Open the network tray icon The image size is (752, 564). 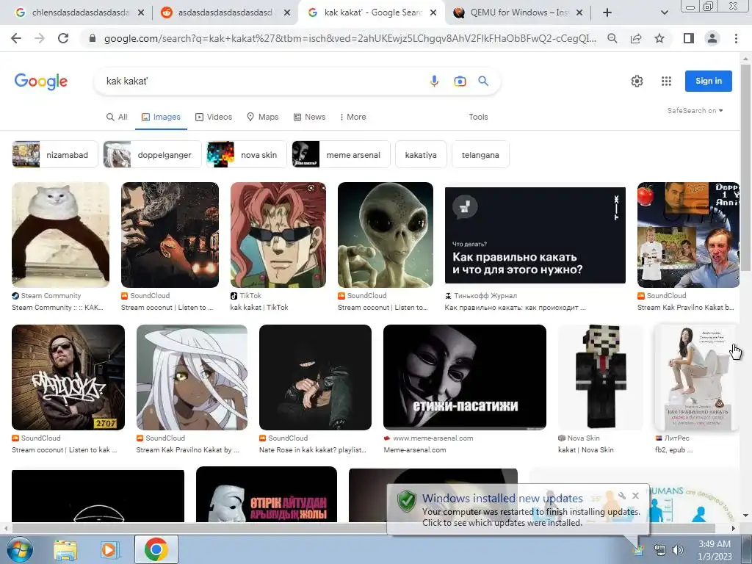(660, 550)
